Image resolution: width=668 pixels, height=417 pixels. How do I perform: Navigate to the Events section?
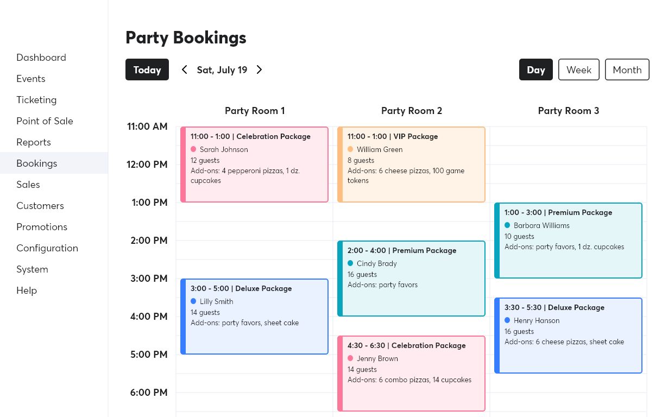[x=31, y=79]
